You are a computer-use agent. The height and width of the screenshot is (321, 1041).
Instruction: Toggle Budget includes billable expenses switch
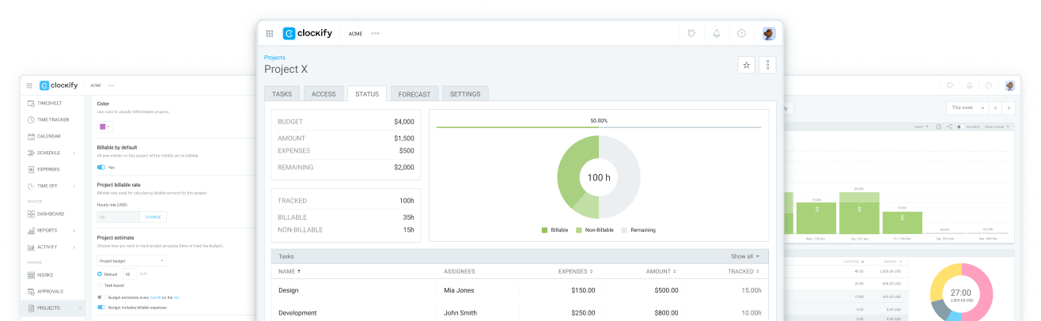pos(101,307)
